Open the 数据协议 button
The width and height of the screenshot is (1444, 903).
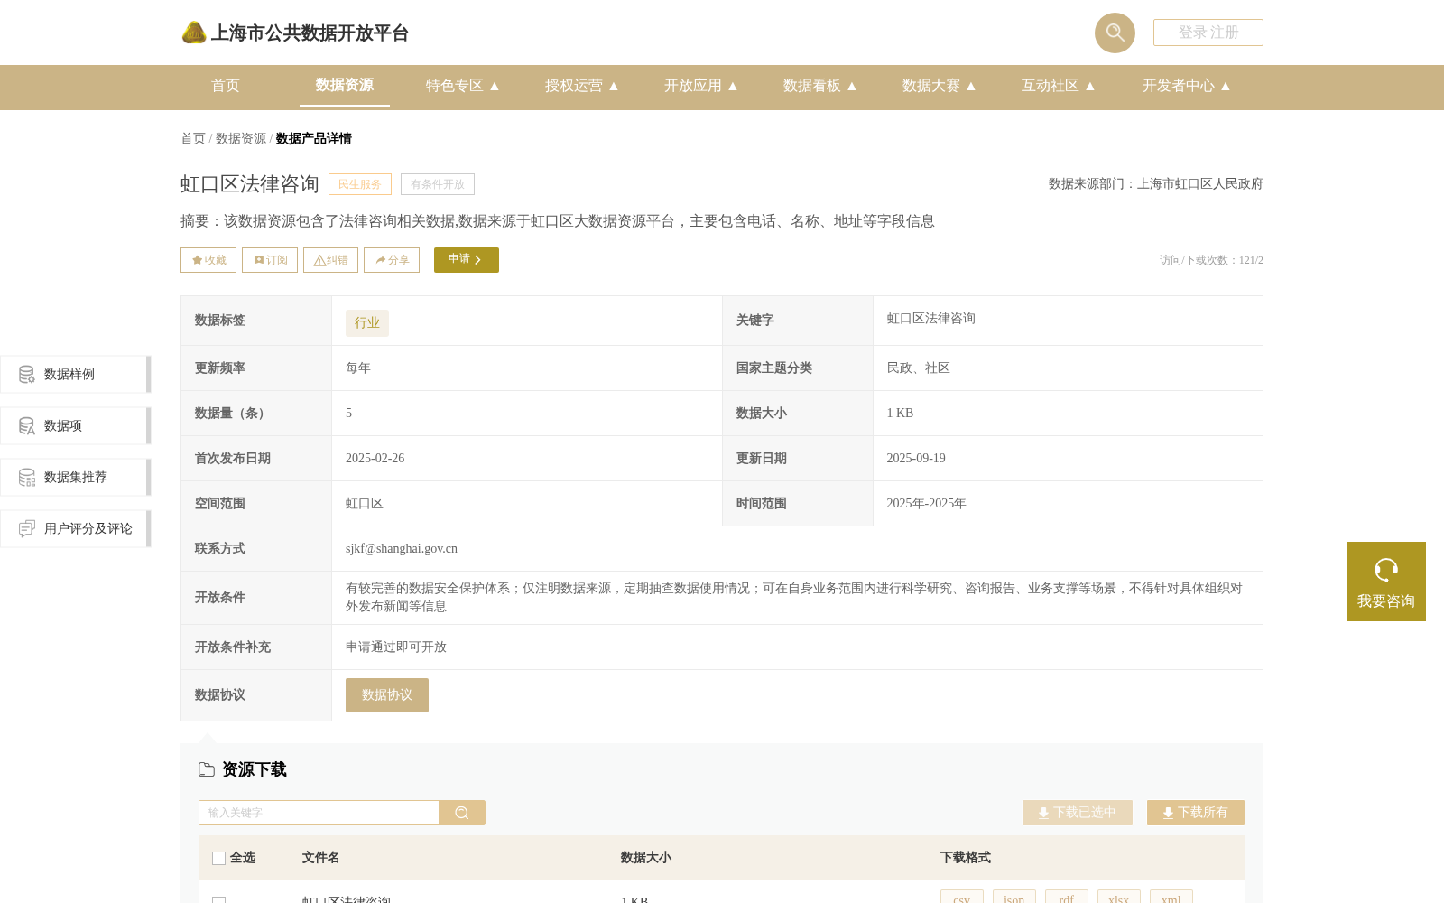point(387,695)
